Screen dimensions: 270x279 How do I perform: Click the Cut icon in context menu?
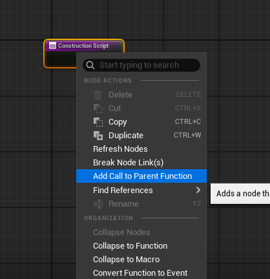pos(98,108)
